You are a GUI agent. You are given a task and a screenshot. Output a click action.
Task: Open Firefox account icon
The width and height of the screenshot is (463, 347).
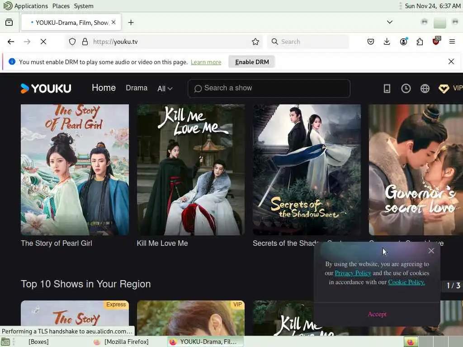coord(403,42)
